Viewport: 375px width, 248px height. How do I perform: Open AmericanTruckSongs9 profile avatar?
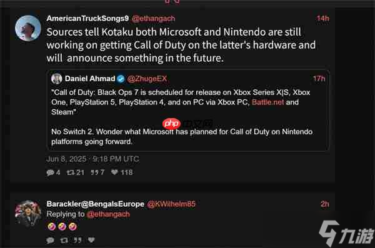[28, 28]
